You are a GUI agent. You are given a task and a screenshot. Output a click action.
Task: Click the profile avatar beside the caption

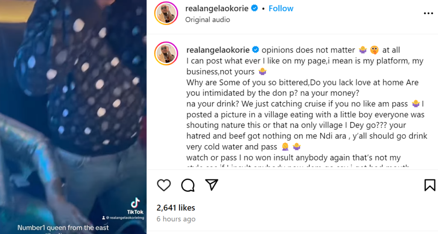pyautogui.click(x=166, y=54)
